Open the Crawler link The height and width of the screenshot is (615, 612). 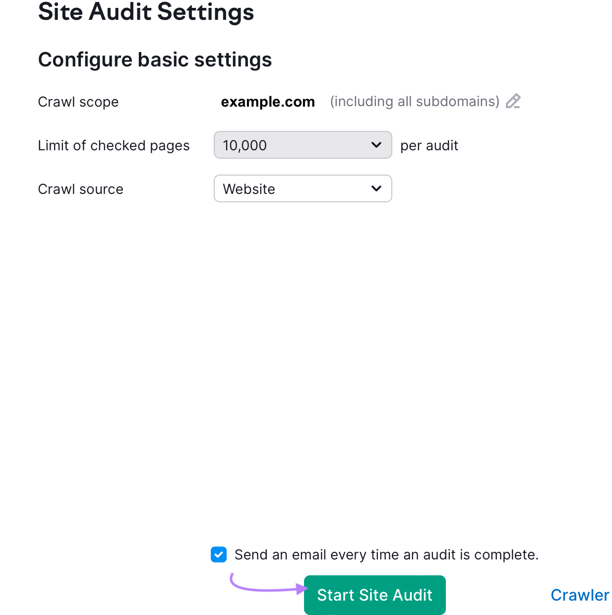pyautogui.click(x=580, y=595)
